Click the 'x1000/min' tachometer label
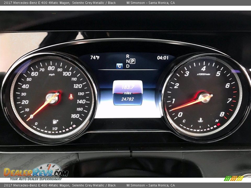The width and height of the screenshot is (251, 188). 204,74
